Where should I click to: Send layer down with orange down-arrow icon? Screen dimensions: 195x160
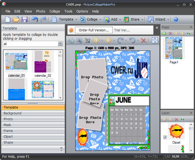click(108, 40)
